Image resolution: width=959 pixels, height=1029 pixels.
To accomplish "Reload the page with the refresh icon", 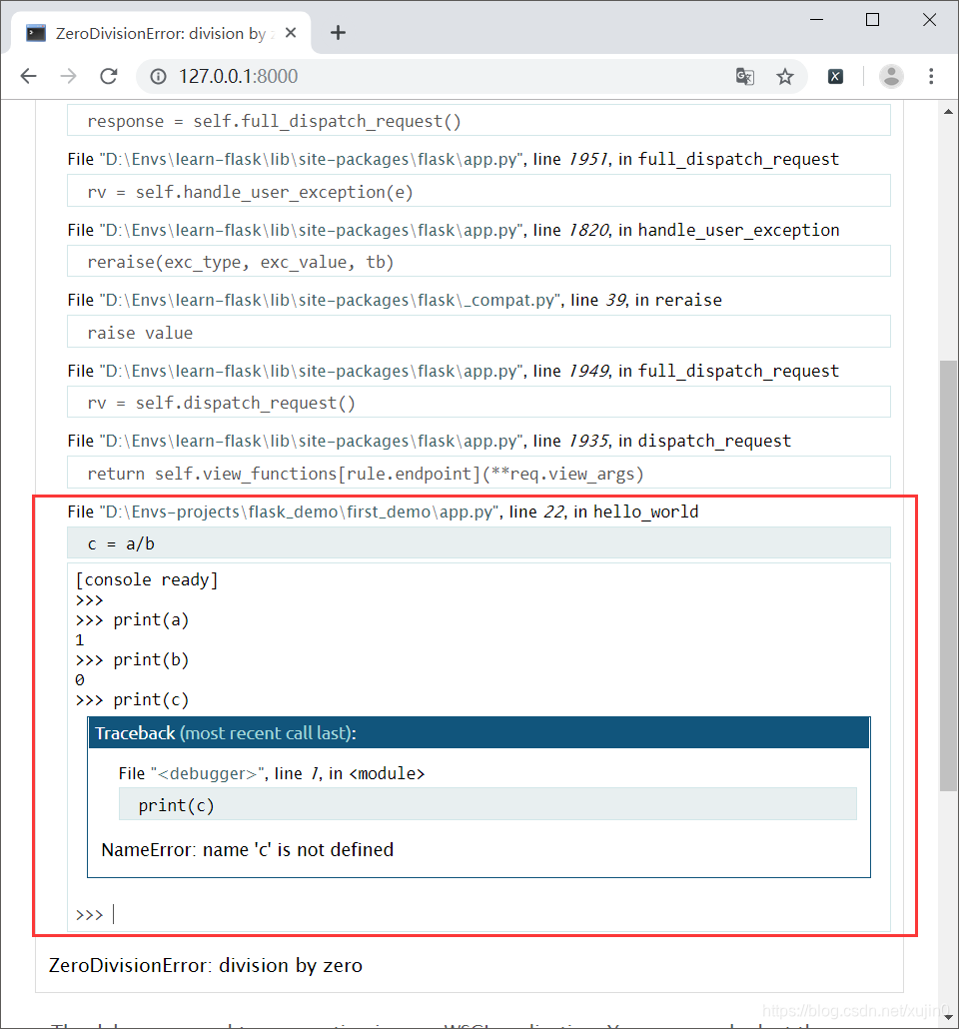I will click(108, 76).
